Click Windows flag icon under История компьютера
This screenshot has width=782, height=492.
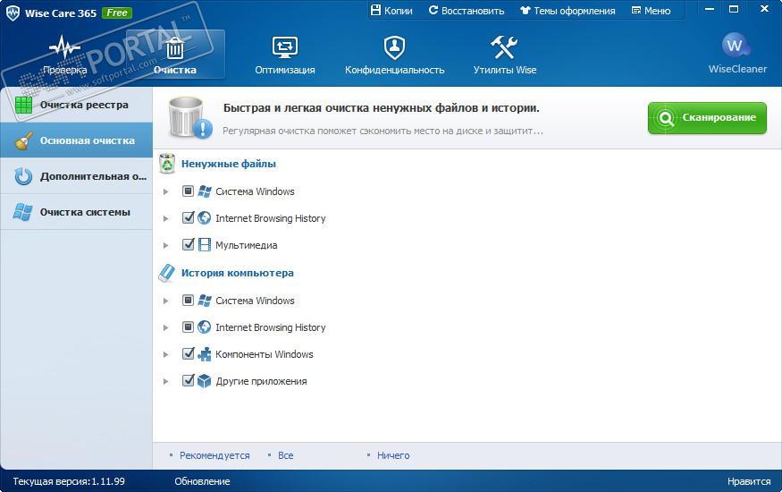pyautogui.click(x=205, y=301)
